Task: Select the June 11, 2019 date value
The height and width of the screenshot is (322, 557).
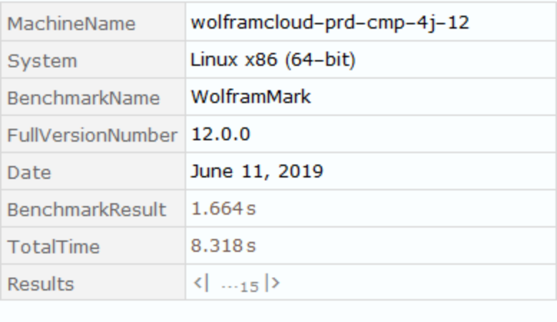Action: click(257, 172)
